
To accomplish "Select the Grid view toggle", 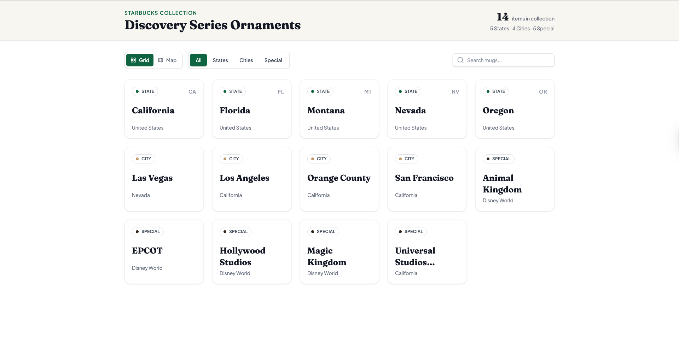I will tap(140, 60).
